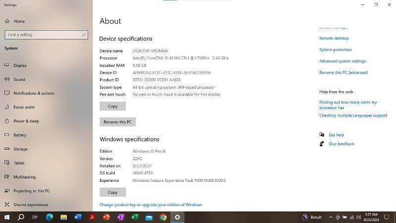The height and width of the screenshot is (223, 396).
Task: Click Change product key or upgrade link
Action: (150, 205)
